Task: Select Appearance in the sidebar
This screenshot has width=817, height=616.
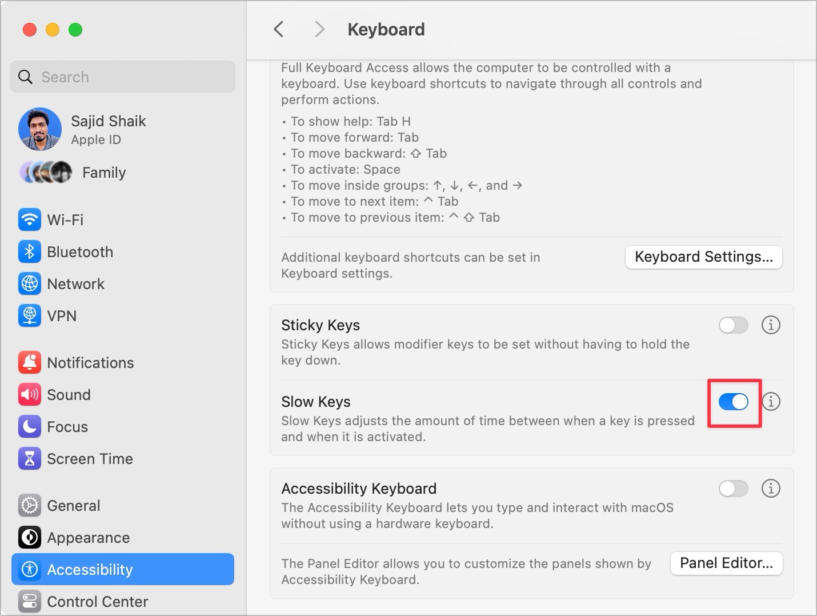Action: click(x=88, y=538)
